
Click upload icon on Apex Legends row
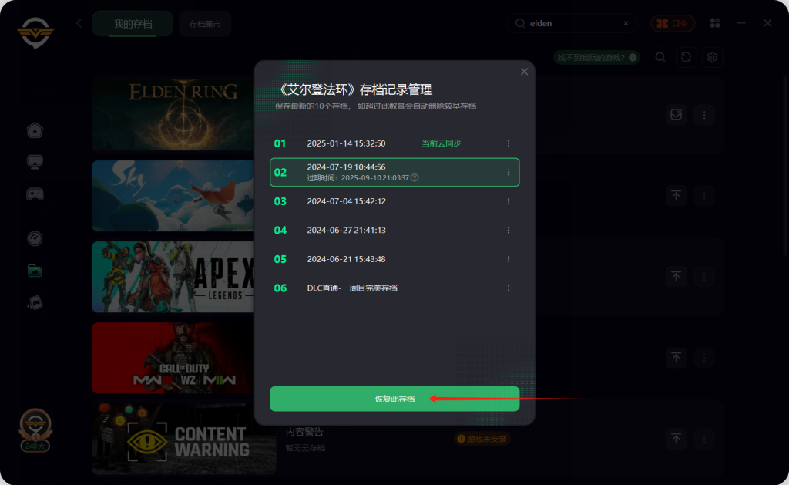pyautogui.click(x=676, y=277)
